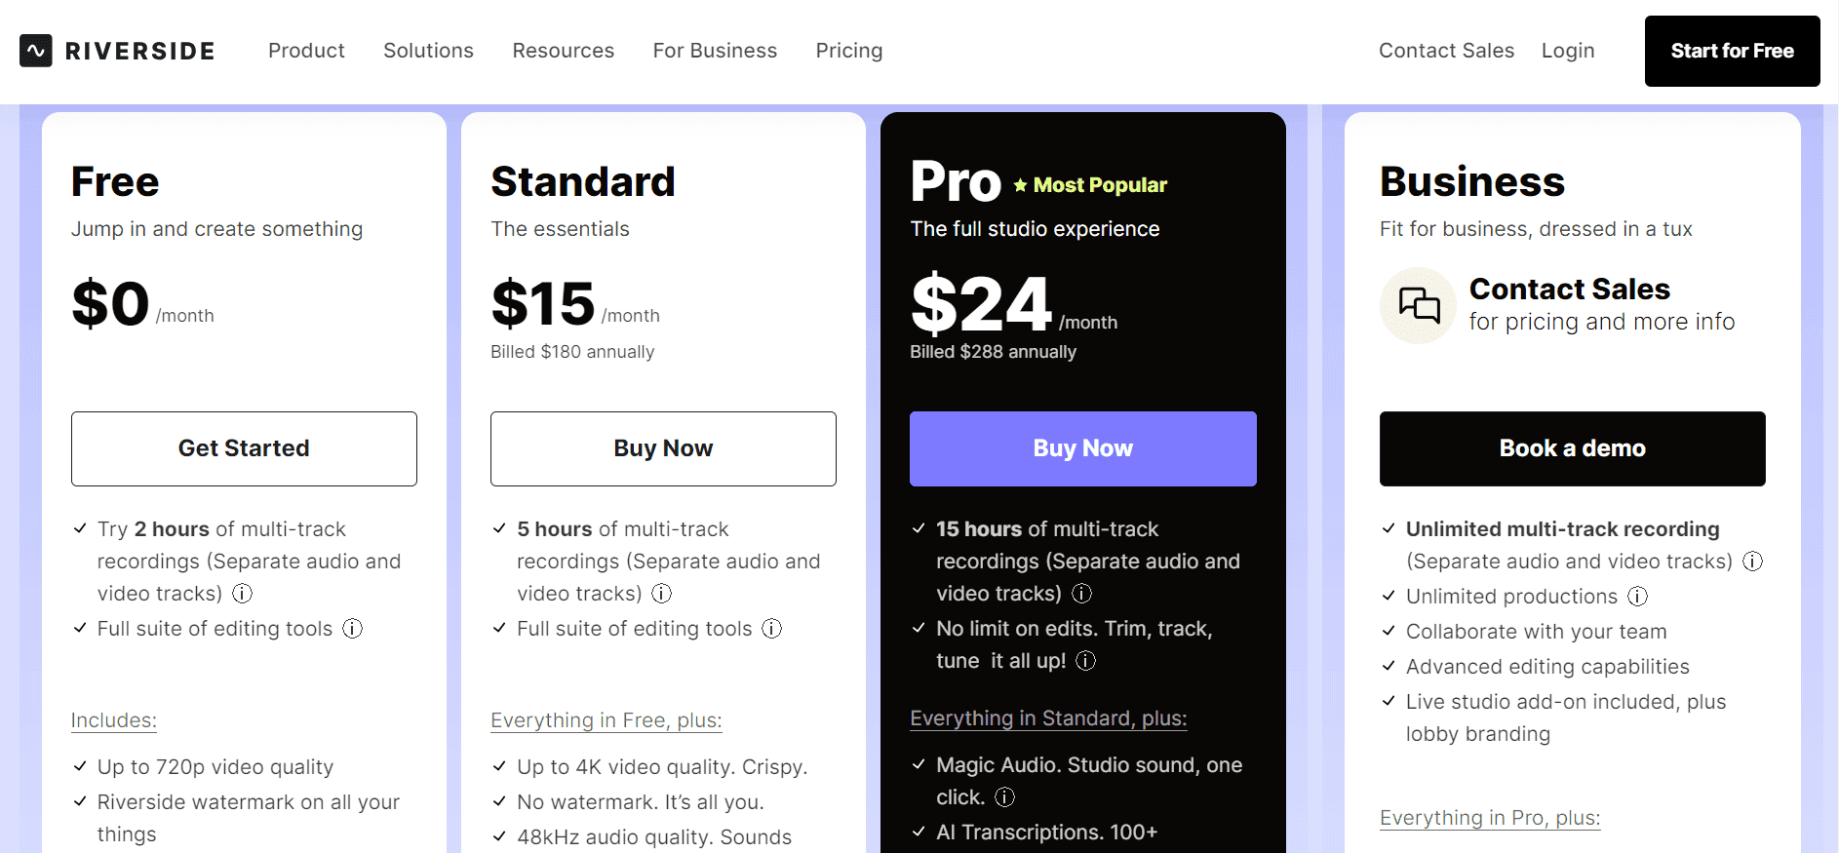Click the Login link
The width and height of the screenshot is (1839, 853).
[1568, 51]
